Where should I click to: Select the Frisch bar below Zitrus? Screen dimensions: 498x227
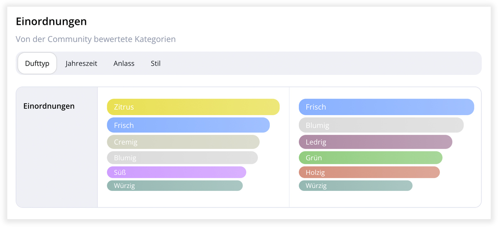tap(188, 125)
